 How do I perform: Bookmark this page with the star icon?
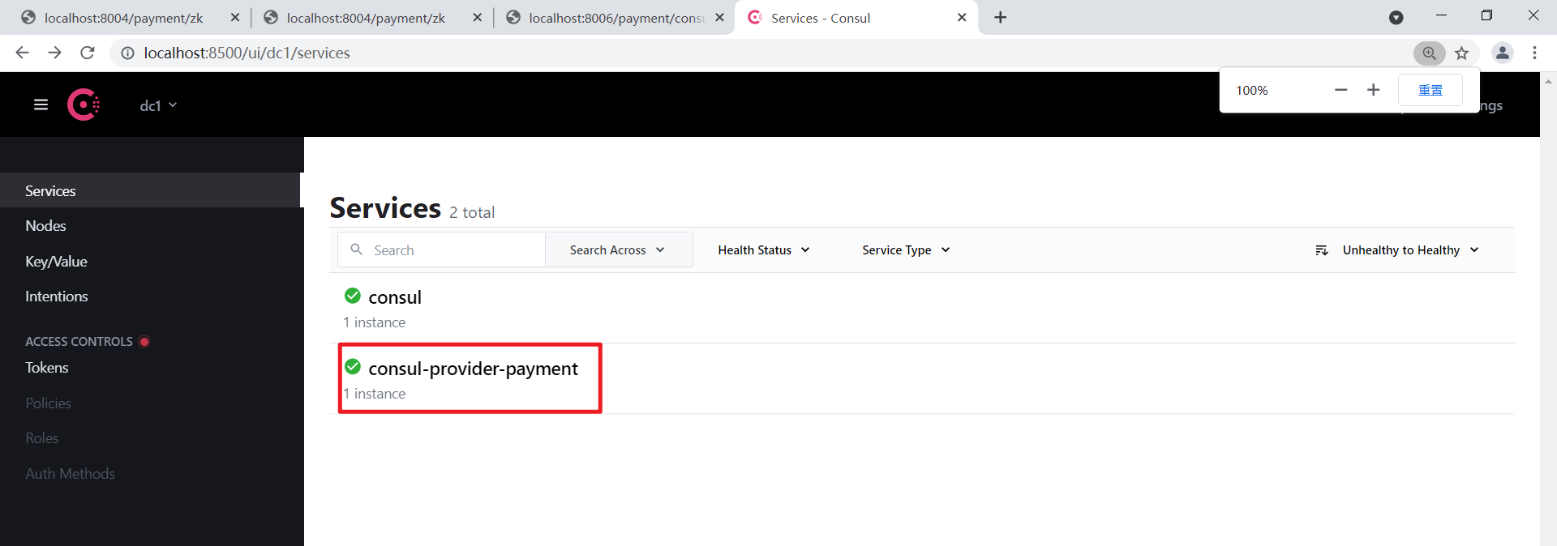click(x=1461, y=53)
